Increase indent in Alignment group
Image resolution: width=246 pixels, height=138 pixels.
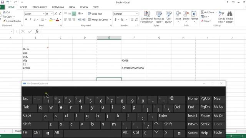pos(84,20)
